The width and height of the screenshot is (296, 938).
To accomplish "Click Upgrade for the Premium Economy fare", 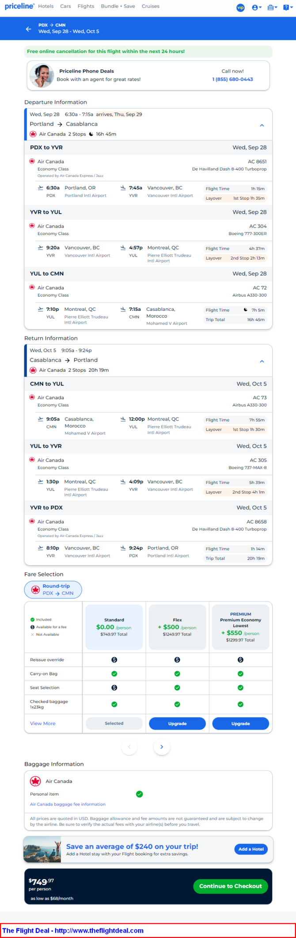I will click(241, 723).
